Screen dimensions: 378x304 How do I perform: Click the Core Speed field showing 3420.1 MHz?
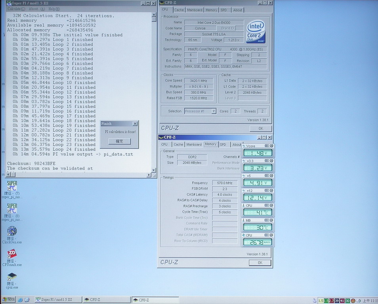click(199, 81)
